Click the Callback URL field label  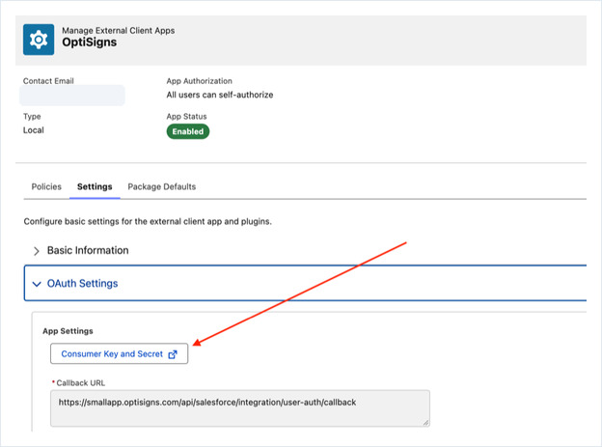[x=81, y=383]
